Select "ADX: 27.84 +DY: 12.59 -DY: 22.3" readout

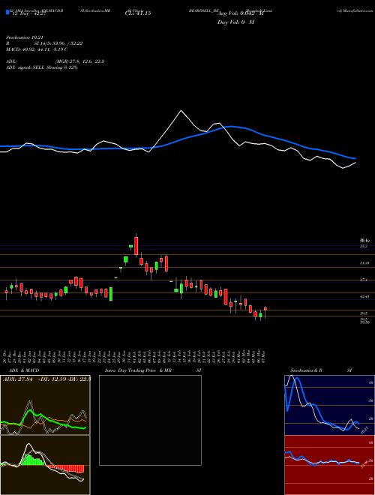(x=46, y=379)
